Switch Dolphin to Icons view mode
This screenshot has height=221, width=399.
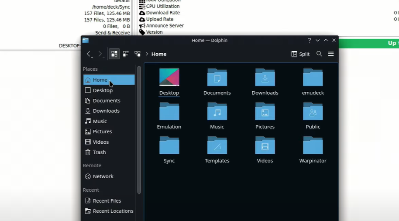pyautogui.click(x=114, y=54)
